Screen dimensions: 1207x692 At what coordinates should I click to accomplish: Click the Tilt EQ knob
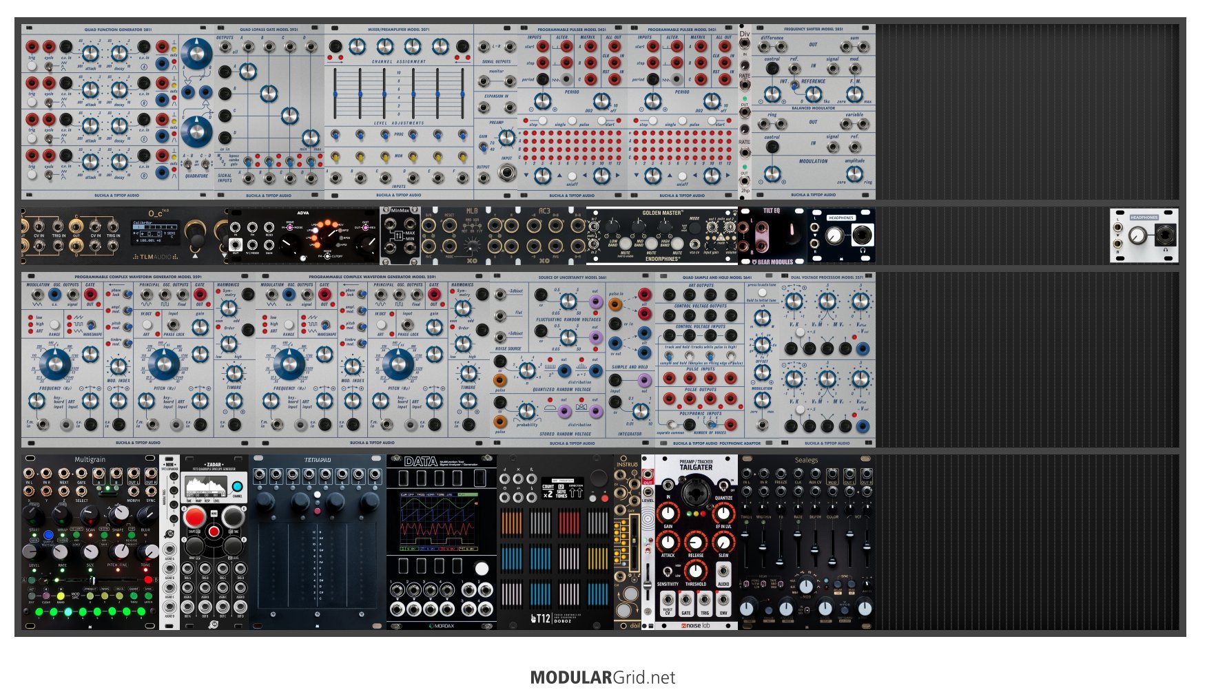point(792,234)
